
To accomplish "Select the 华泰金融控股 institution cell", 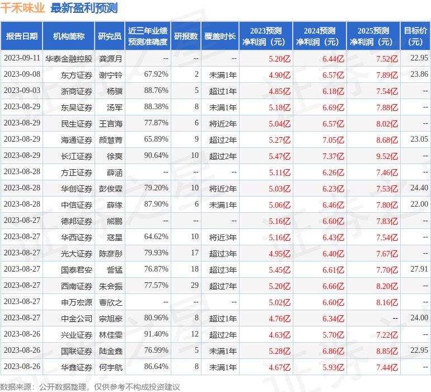I will 69,59.
